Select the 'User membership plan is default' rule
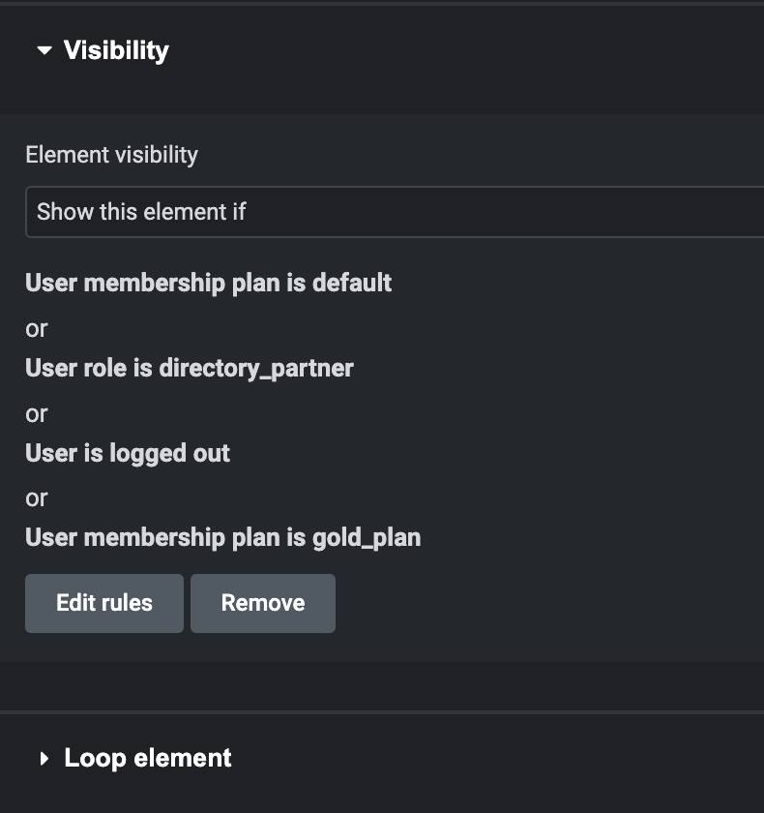 (209, 282)
